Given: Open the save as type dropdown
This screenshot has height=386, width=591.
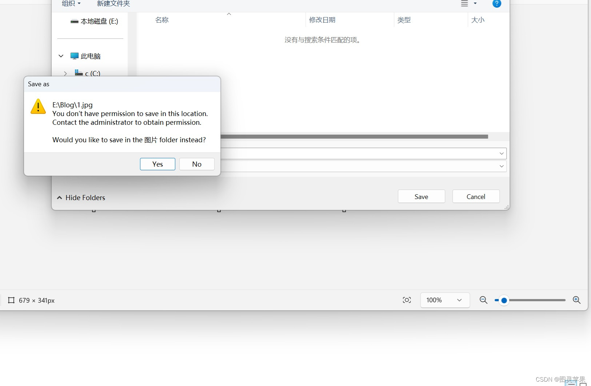Looking at the screenshot, I should pos(502,166).
